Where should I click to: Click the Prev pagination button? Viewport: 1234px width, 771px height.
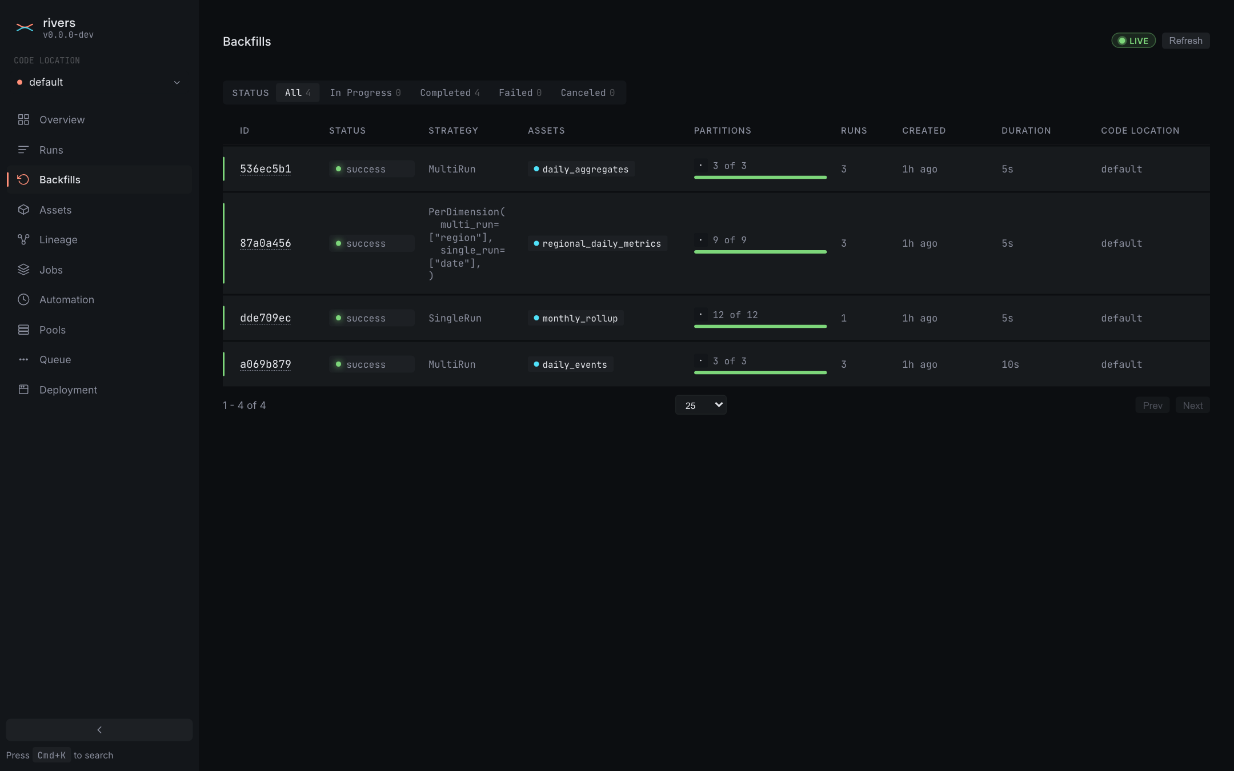point(1152,405)
